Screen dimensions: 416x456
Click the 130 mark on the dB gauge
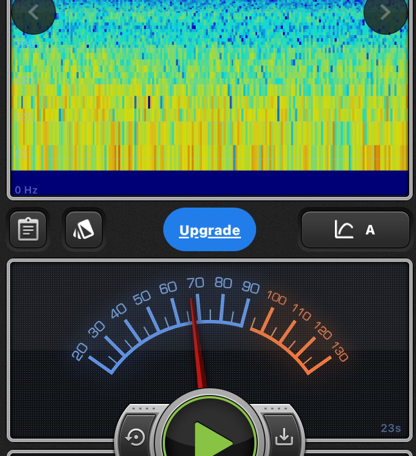click(339, 352)
